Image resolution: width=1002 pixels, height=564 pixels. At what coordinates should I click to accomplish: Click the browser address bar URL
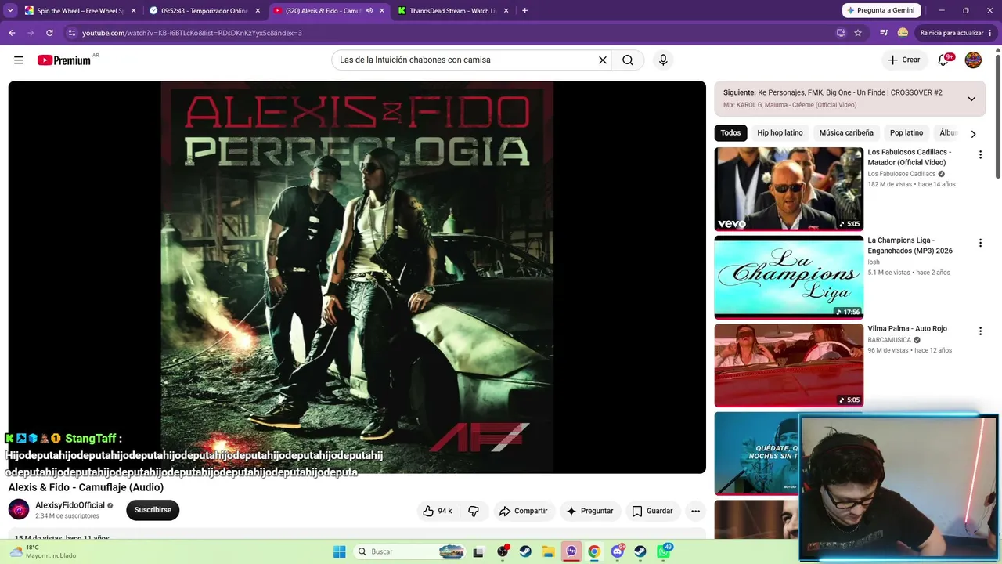pos(193,33)
